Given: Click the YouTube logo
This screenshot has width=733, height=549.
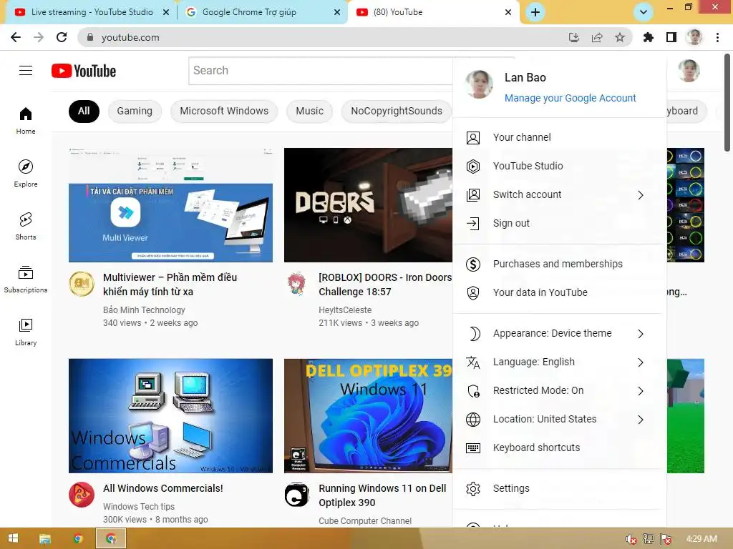Looking at the screenshot, I should point(84,71).
